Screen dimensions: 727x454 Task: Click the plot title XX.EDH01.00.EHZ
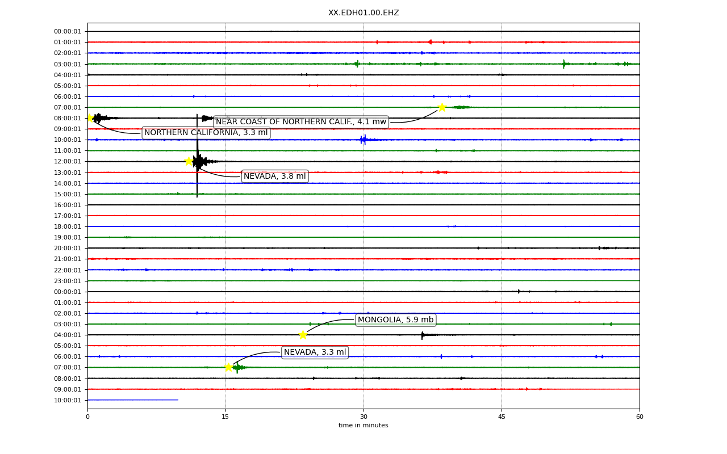click(363, 12)
